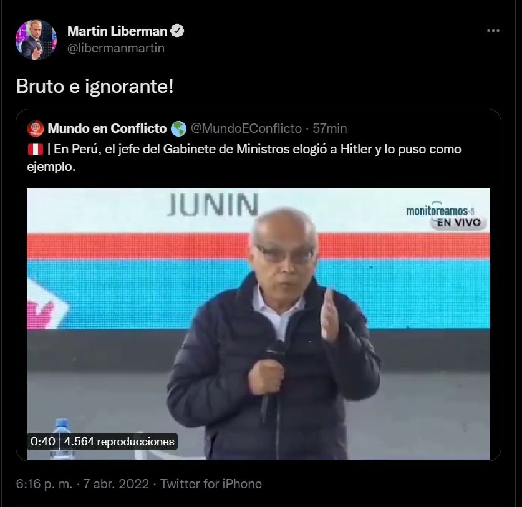This screenshot has height=507, width=522.
Task: Open the quoted tweet's 57min timestamp
Action: [329, 128]
